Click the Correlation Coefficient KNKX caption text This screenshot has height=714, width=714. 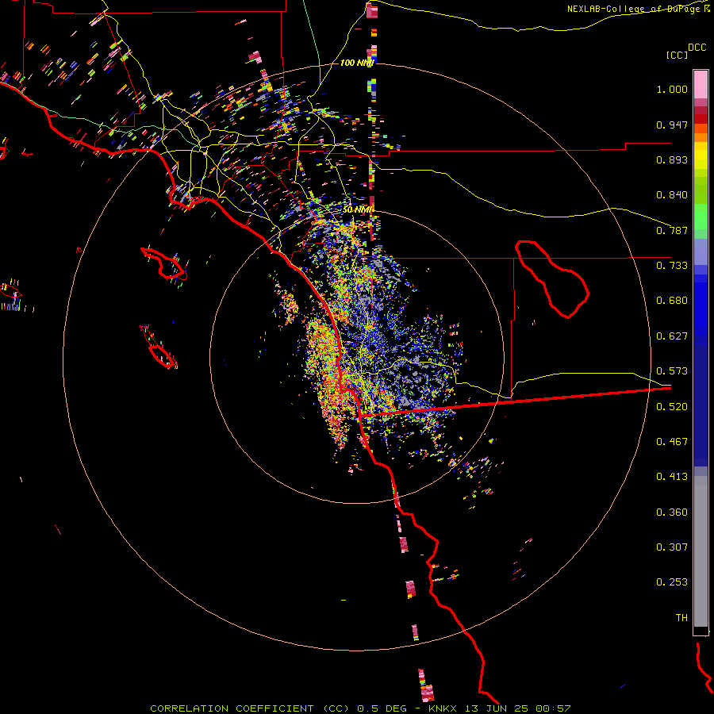[360, 708]
